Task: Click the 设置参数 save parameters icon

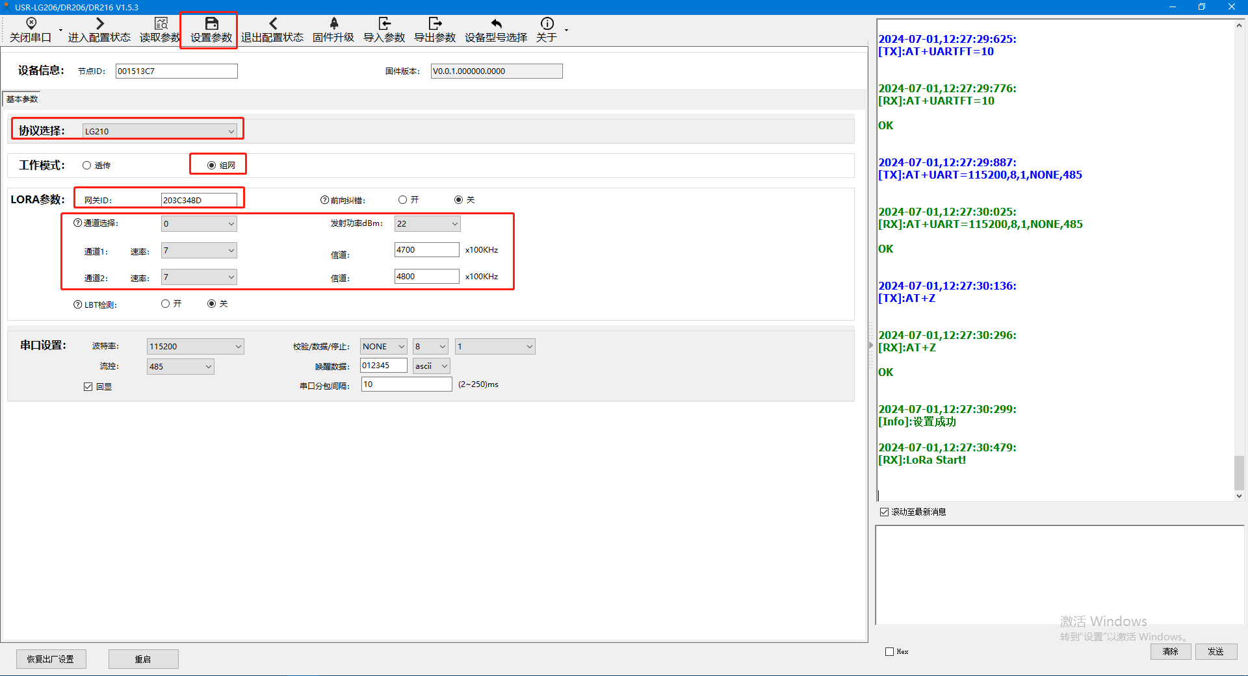Action: [x=211, y=23]
